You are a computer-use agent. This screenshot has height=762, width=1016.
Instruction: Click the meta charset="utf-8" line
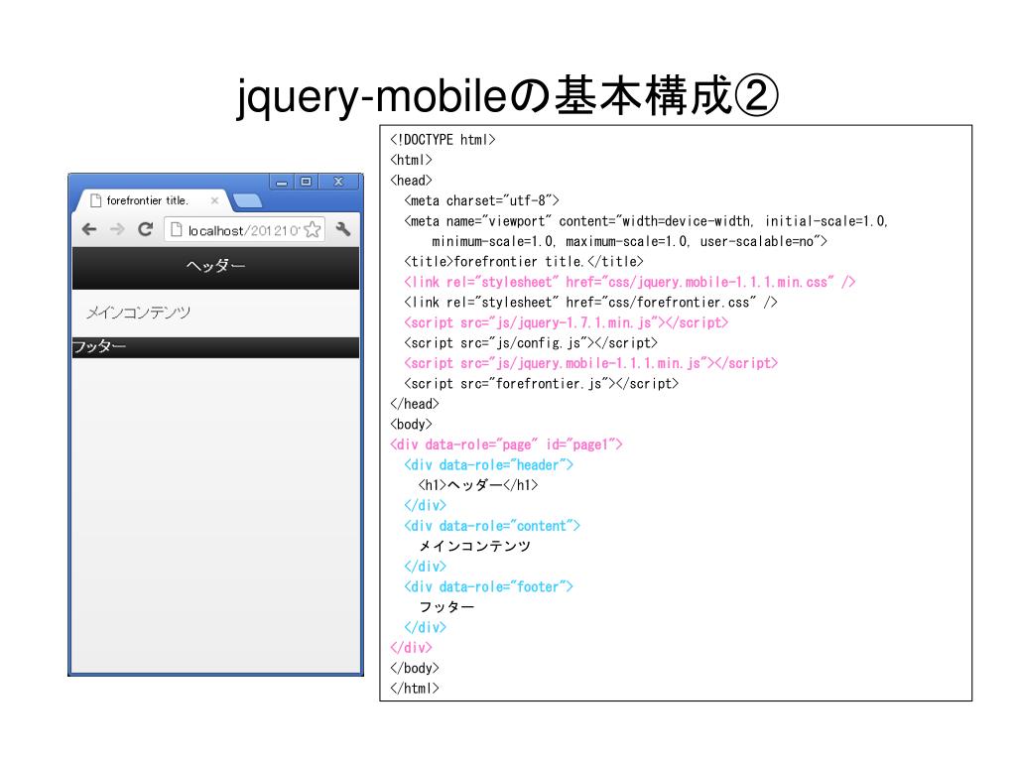(481, 200)
